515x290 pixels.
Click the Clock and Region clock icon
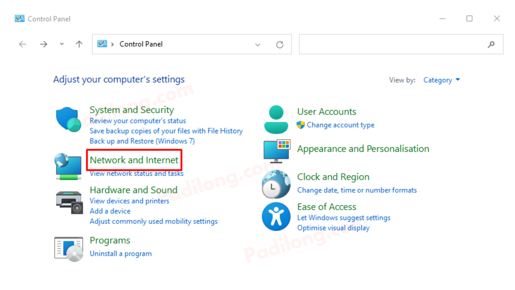[x=276, y=184]
